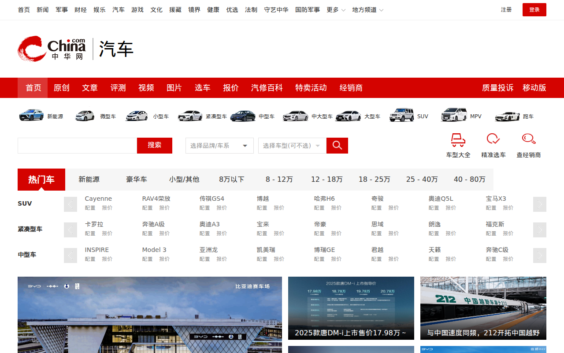Select the 新能源 car type icon

pos(31,115)
